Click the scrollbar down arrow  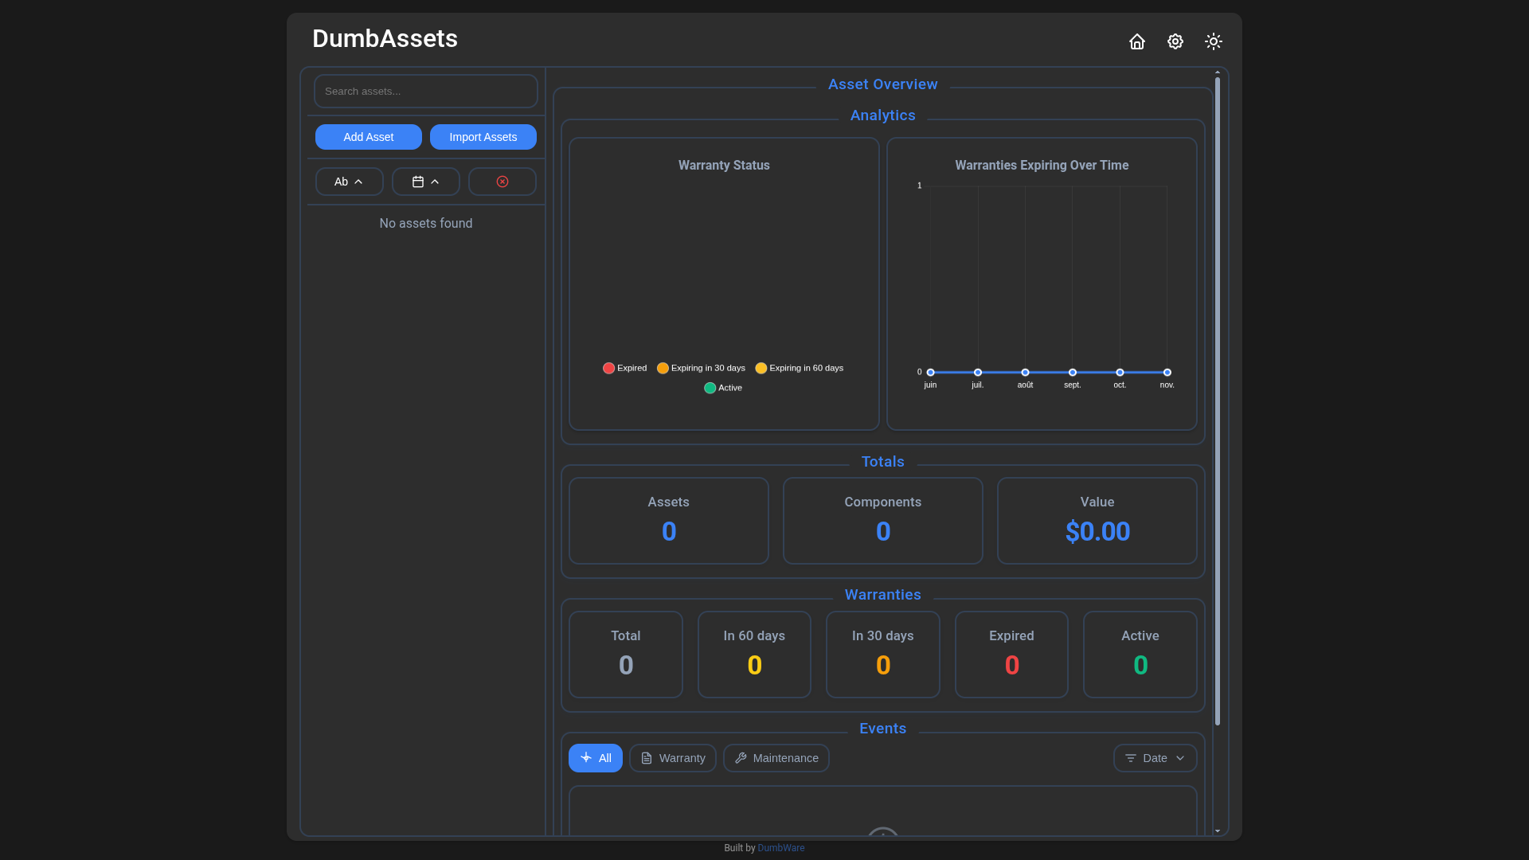[x=1218, y=831]
